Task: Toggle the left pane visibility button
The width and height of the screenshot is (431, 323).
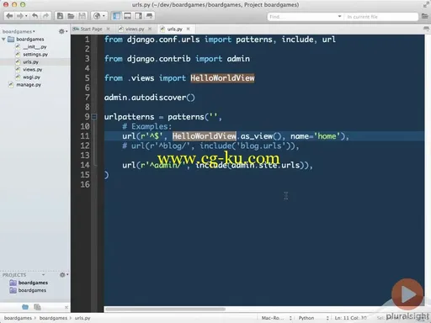Action: 116,16
